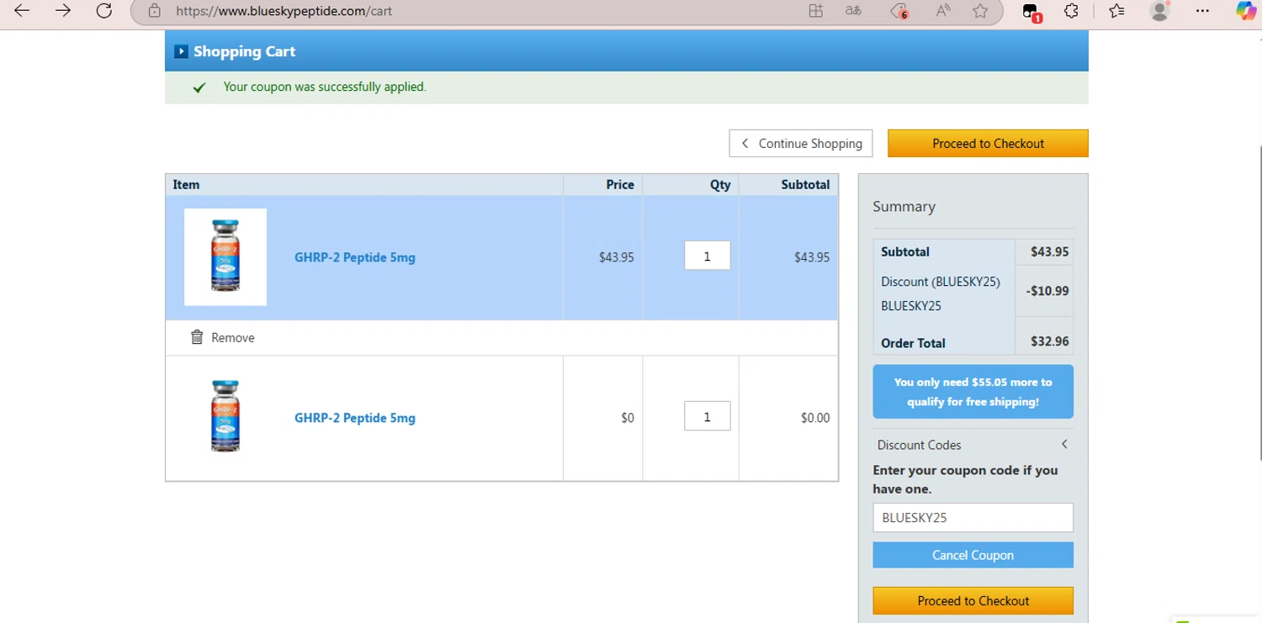This screenshot has width=1262, height=623.
Task: Click thumbnail of $43.95 GHRP-2 vial
Action: coord(225,256)
